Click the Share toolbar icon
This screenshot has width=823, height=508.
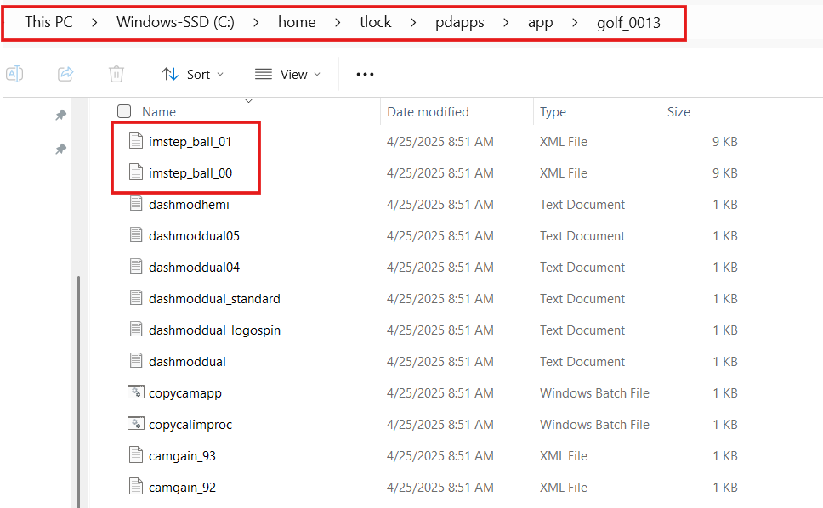click(65, 74)
